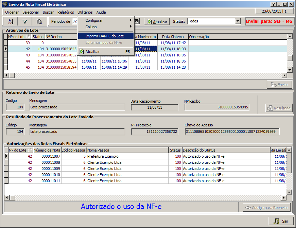Select Atualizar in the Utilitários menu

click(92, 52)
